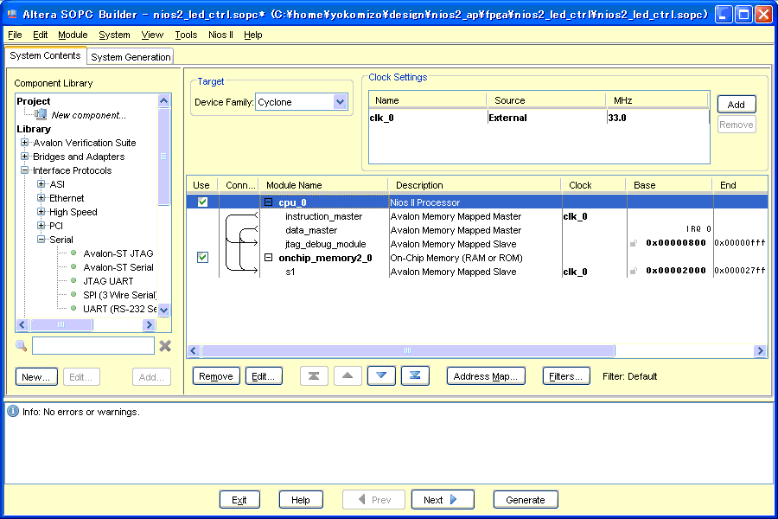Switch to System Generation tab
The width and height of the screenshot is (778, 519).
[131, 56]
